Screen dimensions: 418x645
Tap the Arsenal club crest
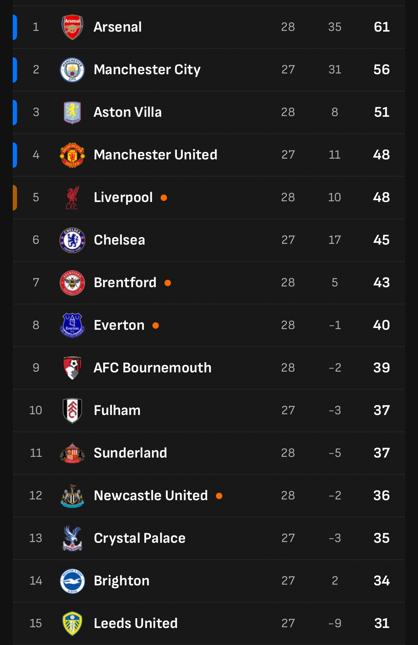tap(72, 27)
